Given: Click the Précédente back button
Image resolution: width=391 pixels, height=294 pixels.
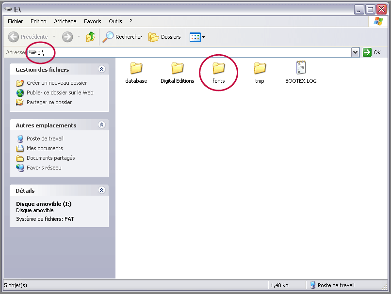Looking at the screenshot, I should pos(28,37).
